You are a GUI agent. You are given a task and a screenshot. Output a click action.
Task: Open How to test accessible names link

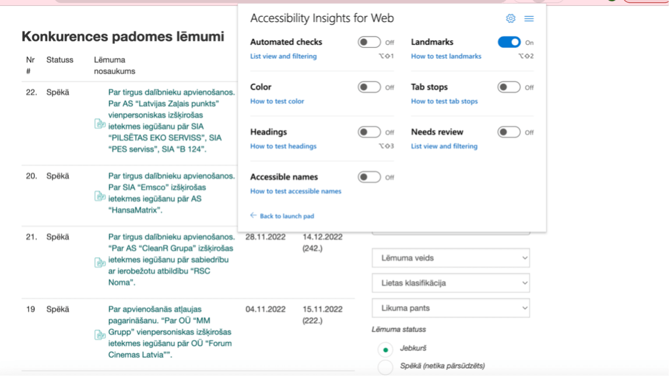[296, 191]
